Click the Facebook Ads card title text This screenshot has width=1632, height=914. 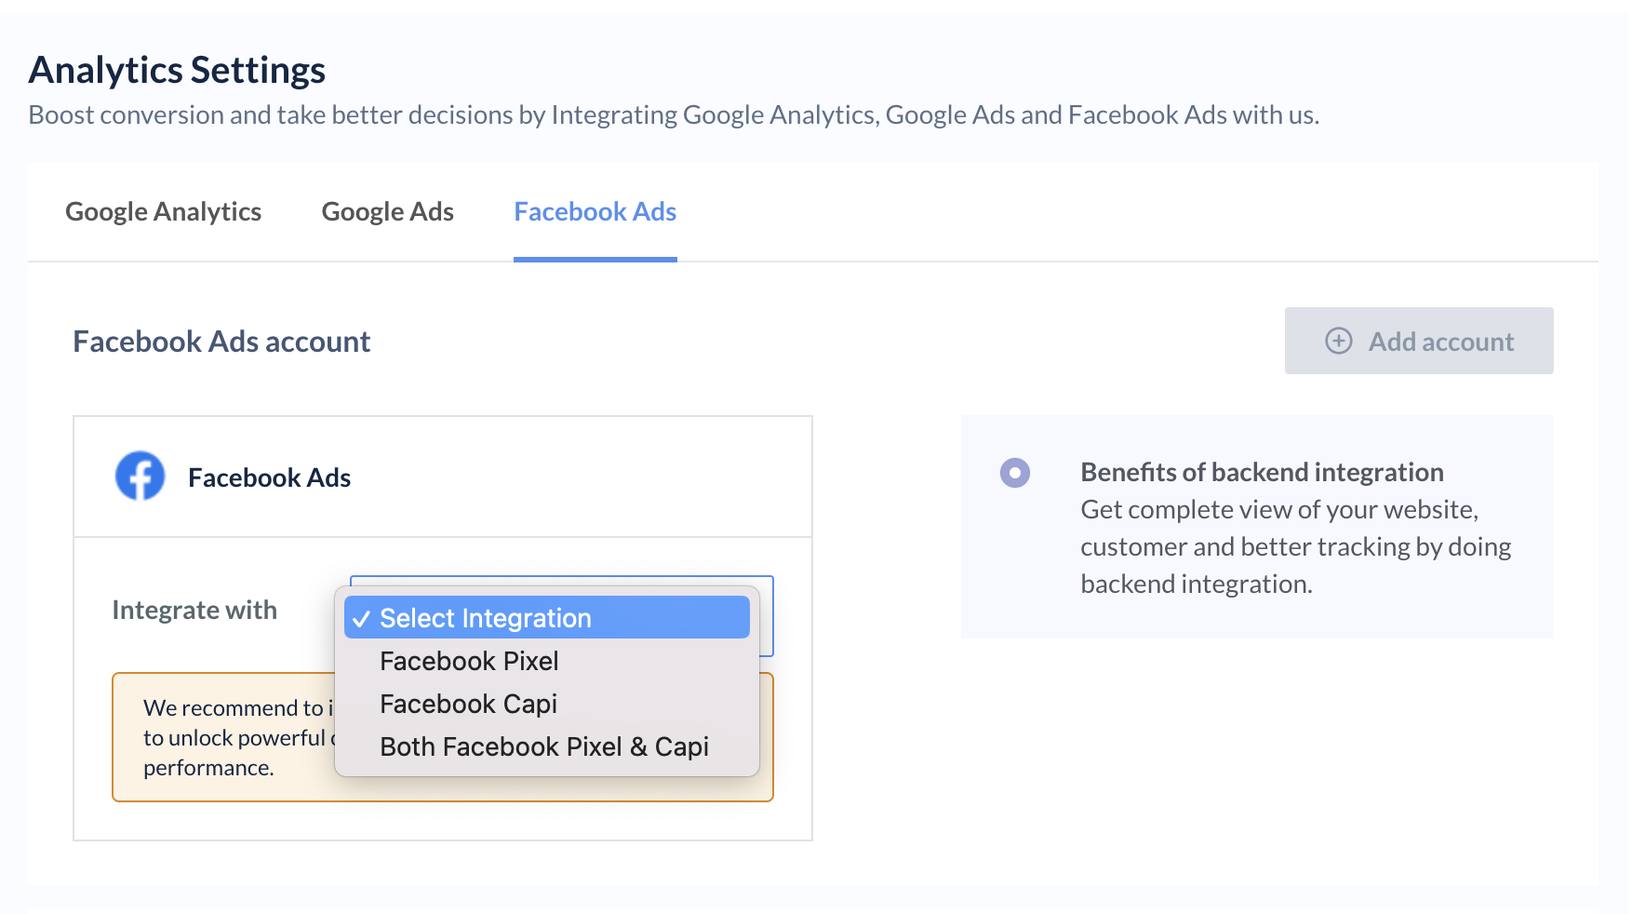269,477
